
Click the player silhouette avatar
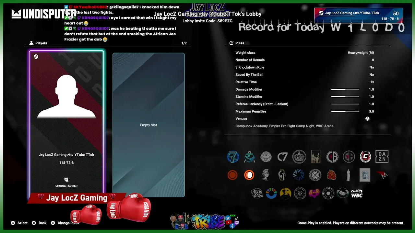(x=66, y=96)
